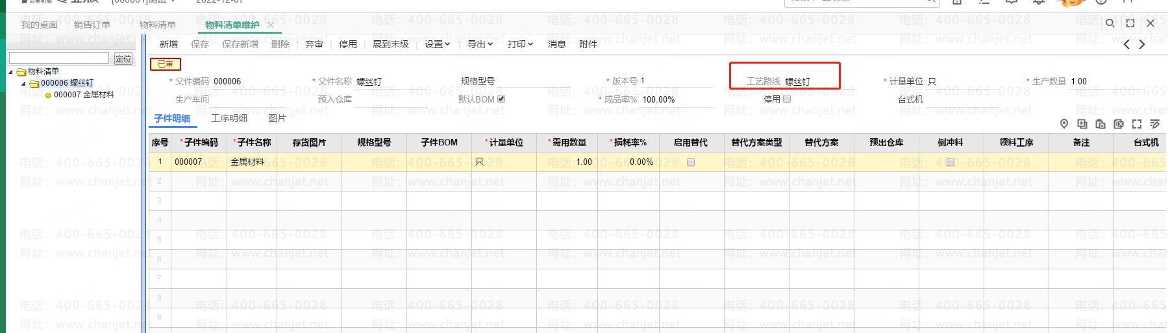Screen dimensions: 1168x333
Task: Click the 保存新增 toolbar button
Action: tap(240, 44)
